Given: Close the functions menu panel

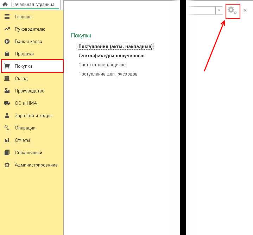Looking at the screenshot, I should 245,11.
